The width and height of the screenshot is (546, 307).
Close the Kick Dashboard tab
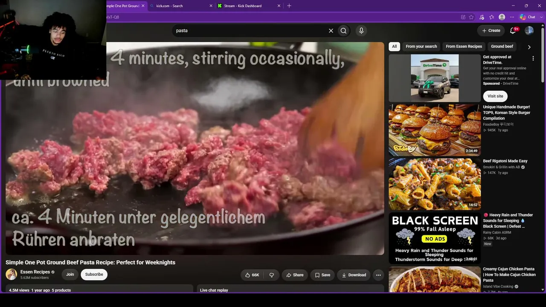coord(279,6)
